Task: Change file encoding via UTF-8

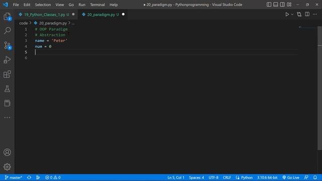Action: (x=213, y=177)
